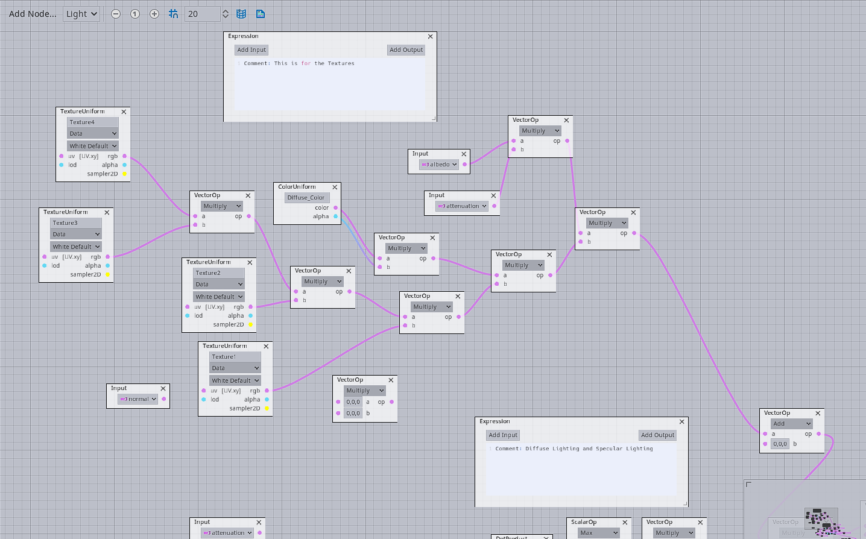Open the Add operator dropdown on VectorOp
Viewport: 866px width, 539px height.
[792, 424]
